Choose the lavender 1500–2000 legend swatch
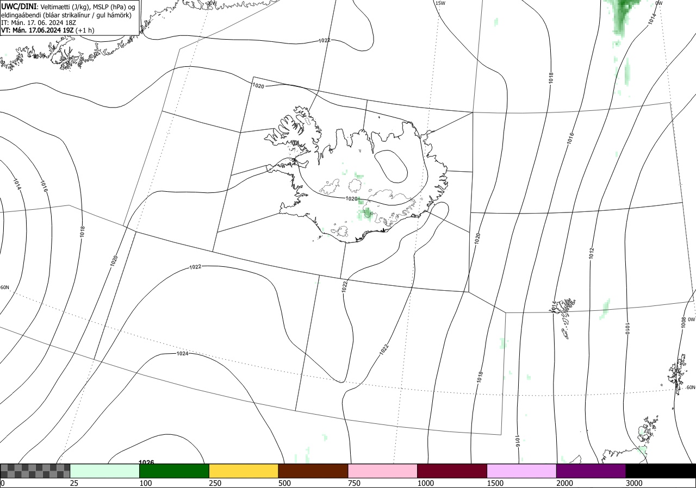696x488 pixels. (x=522, y=471)
